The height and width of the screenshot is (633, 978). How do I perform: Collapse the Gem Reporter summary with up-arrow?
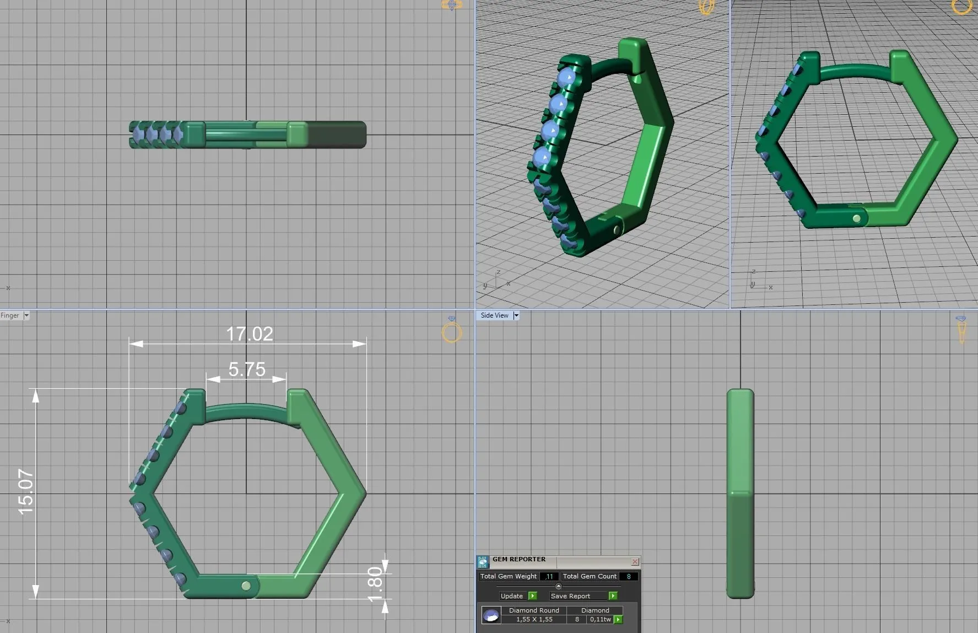pos(558,586)
